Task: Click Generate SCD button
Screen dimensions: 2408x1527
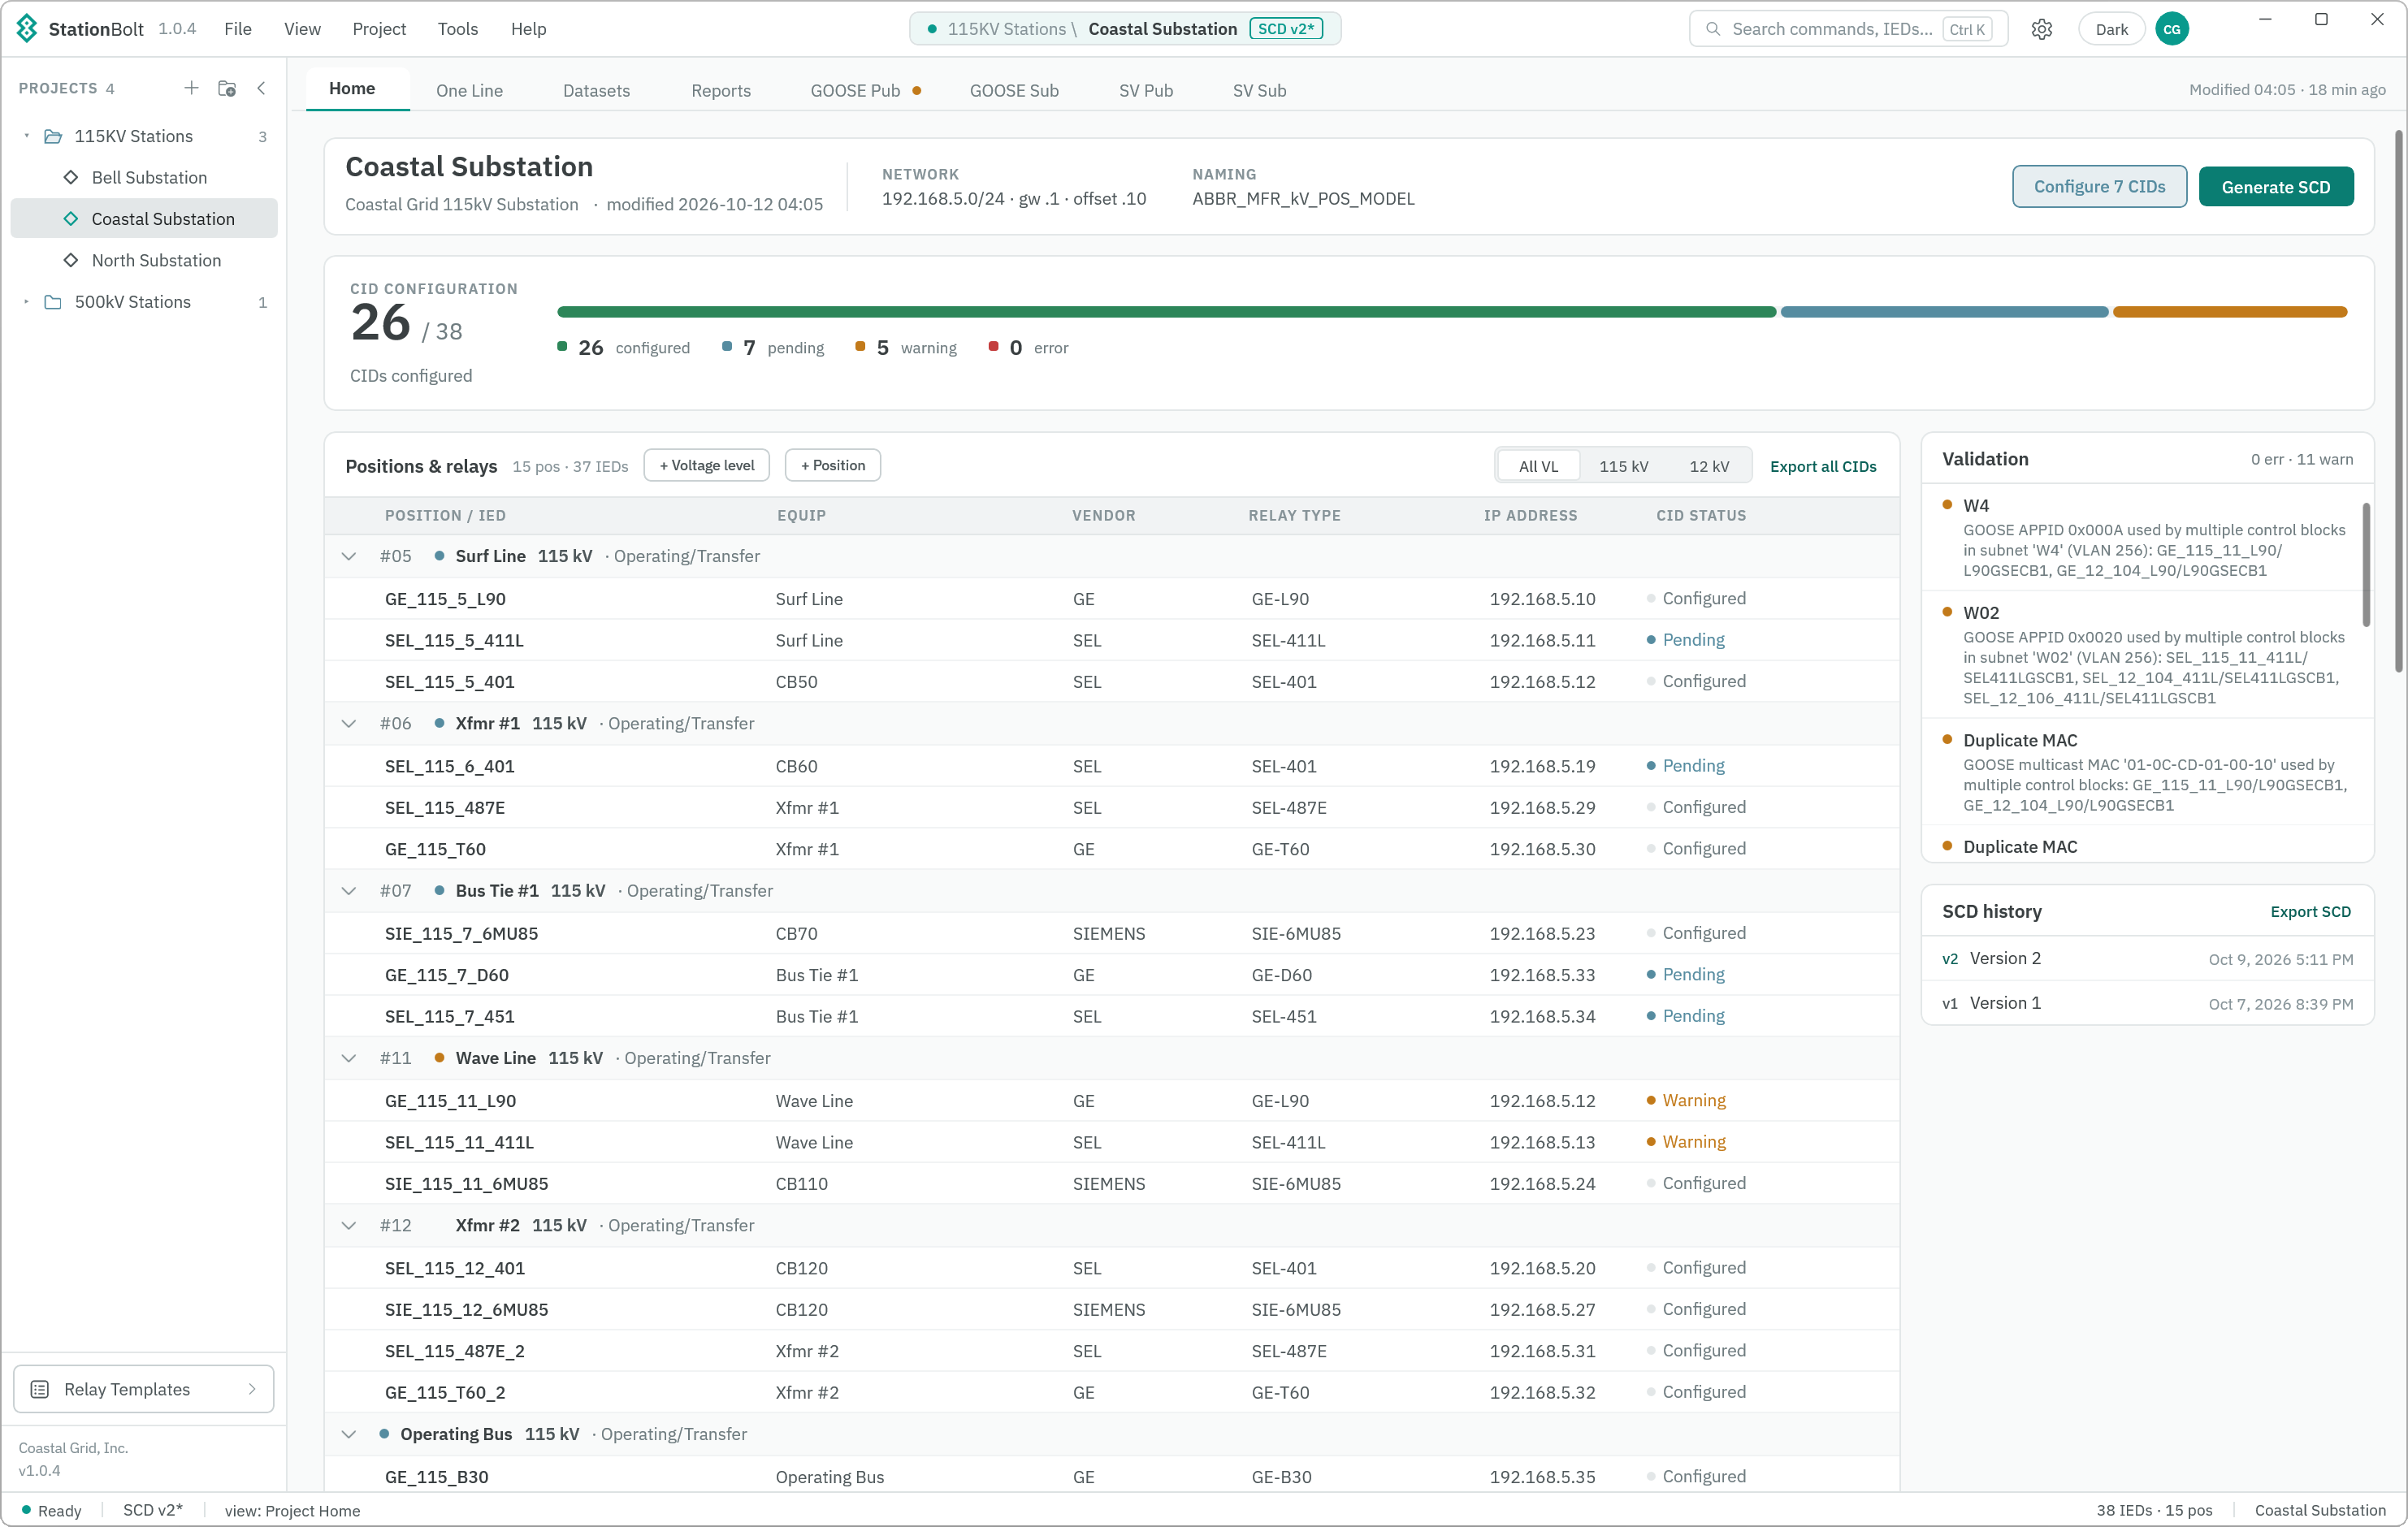Action: [2275, 187]
